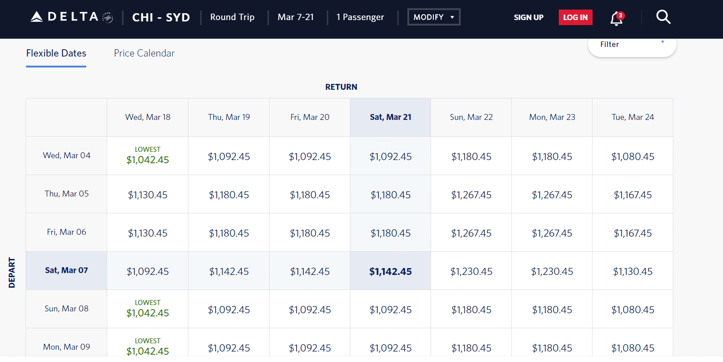Open the Filter dropdown
The width and height of the screenshot is (723, 362).
click(x=632, y=44)
